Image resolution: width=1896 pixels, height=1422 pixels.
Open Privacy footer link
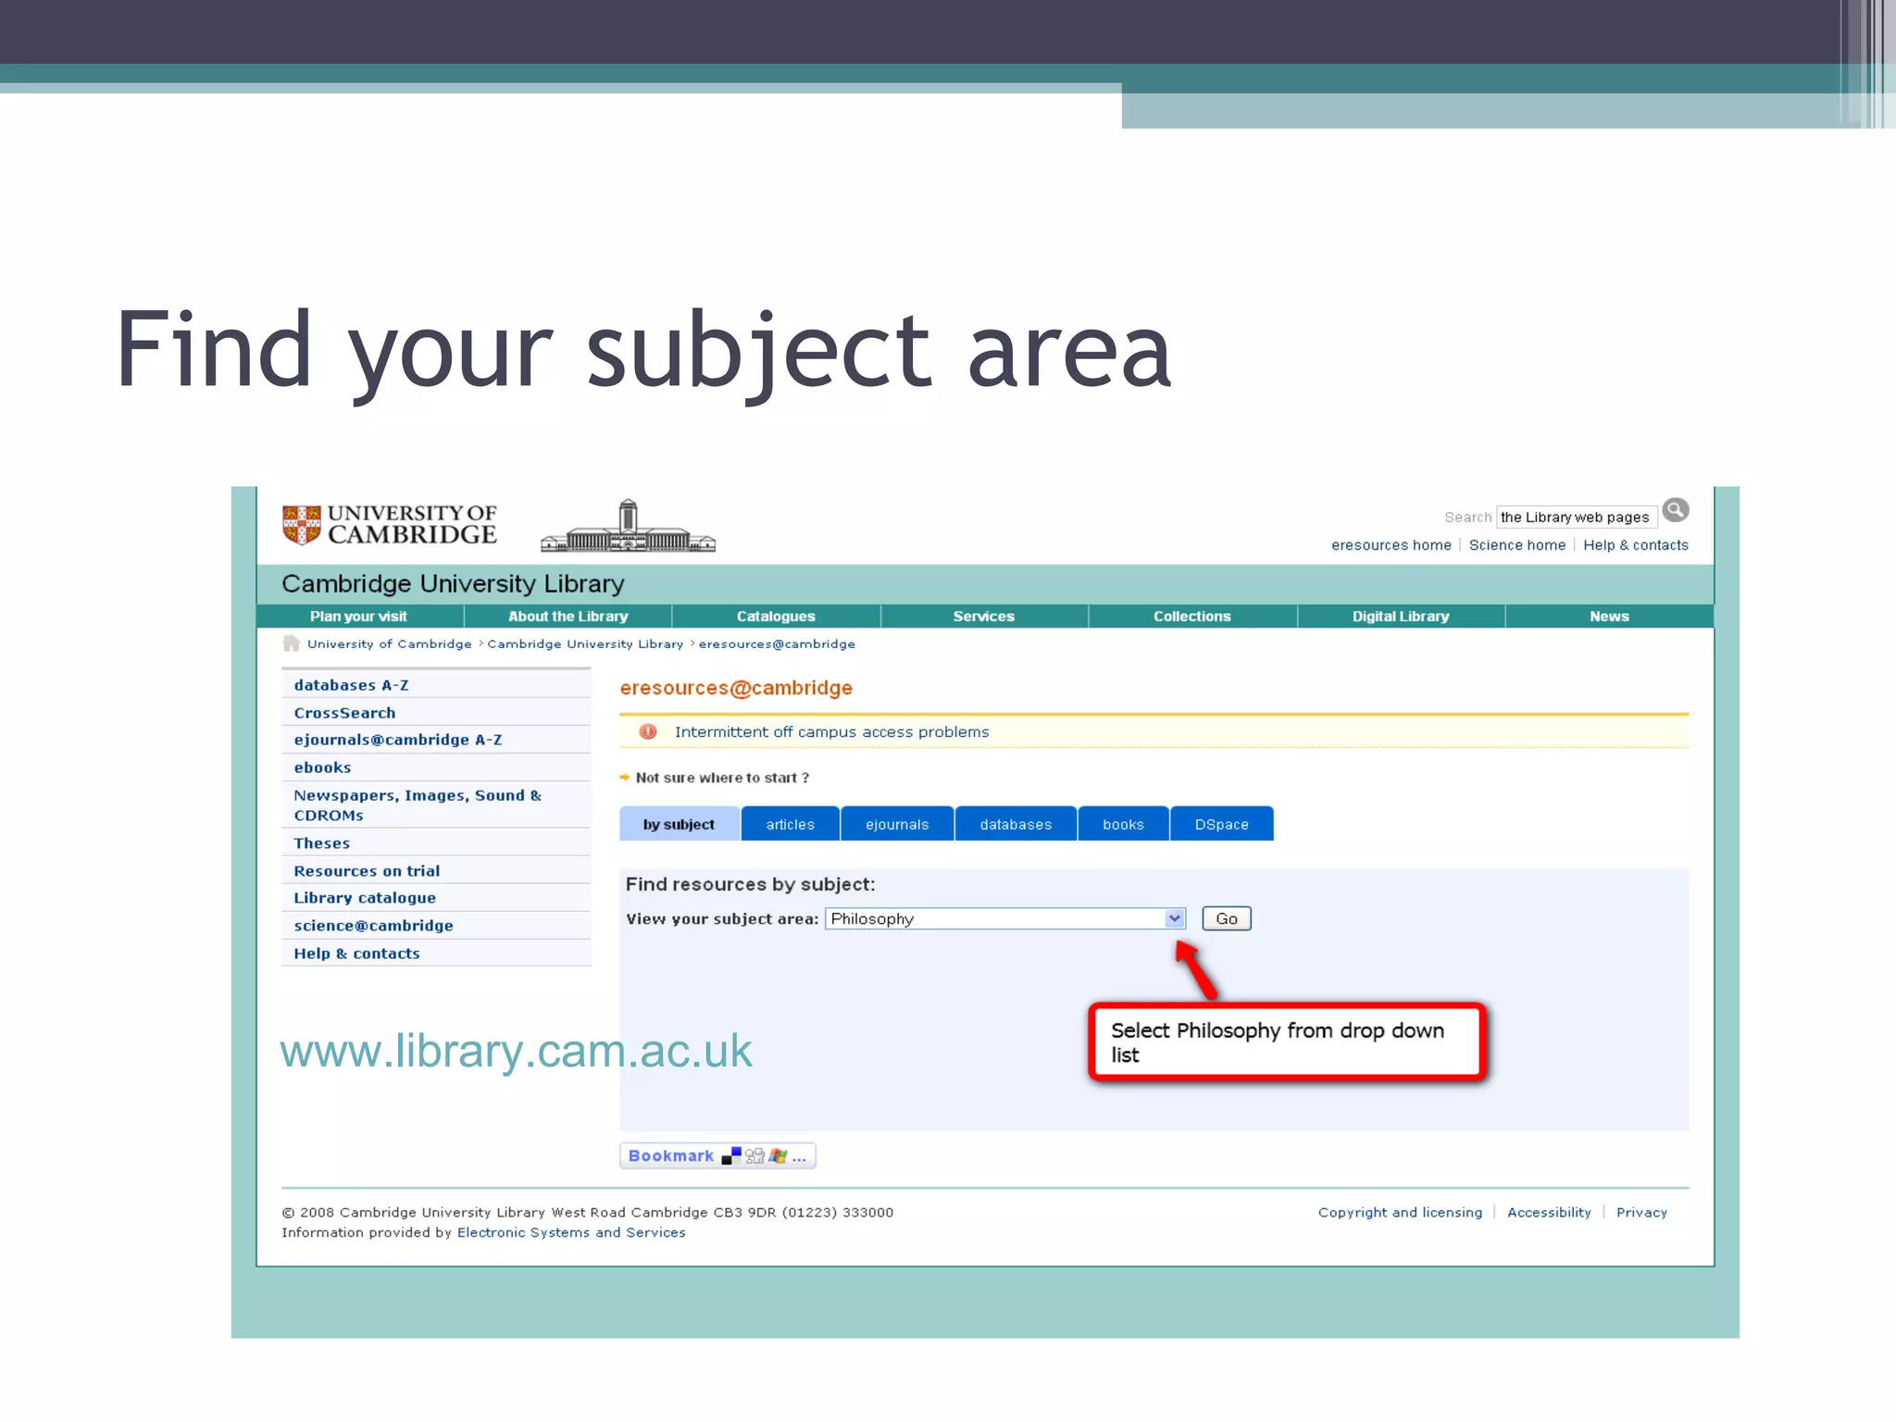[1641, 1213]
